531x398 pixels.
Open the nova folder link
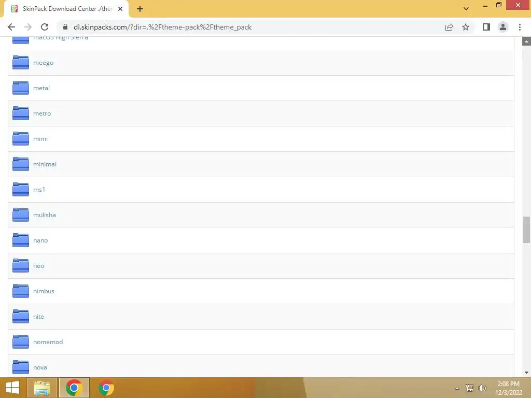pos(40,367)
